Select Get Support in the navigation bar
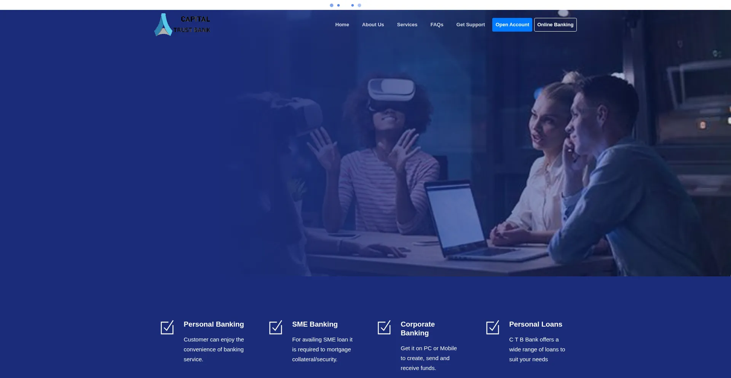The width and height of the screenshot is (731, 378). coord(471,25)
